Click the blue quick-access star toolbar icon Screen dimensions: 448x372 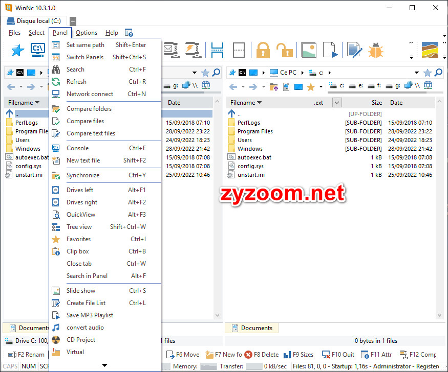point(17,50)
